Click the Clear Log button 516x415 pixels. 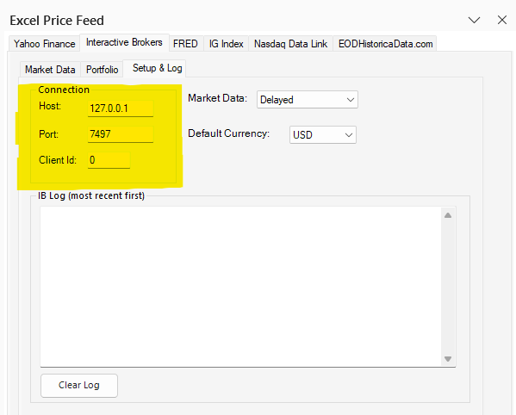(x=79, y=385)
